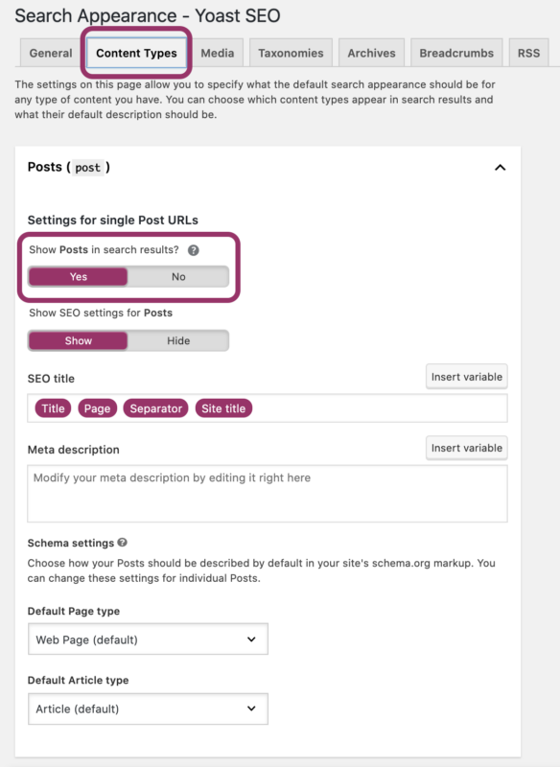Image resolution: width=560 pixels, height=767 pixels.
Task: Insert a variable into the SEO title
Action: click(x=466, y=376)
